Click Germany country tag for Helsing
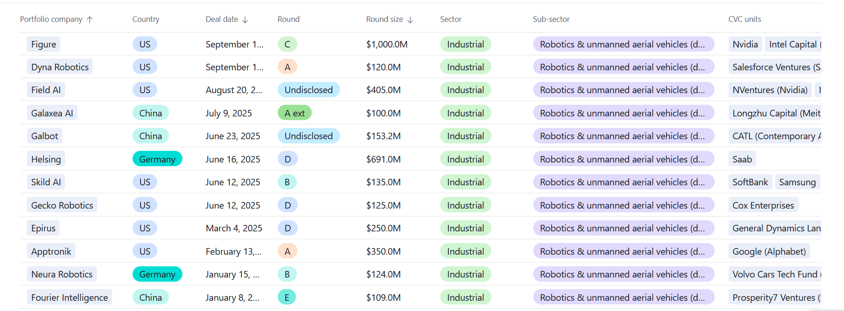 (157, 159)
